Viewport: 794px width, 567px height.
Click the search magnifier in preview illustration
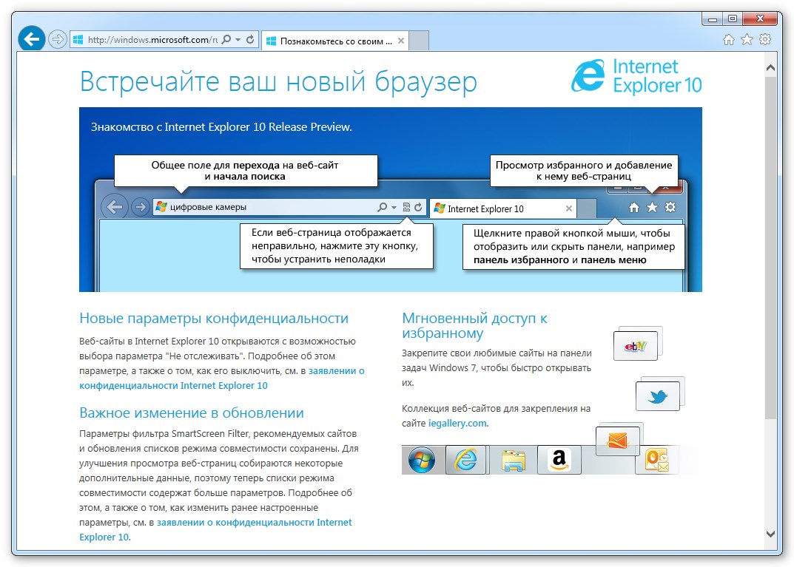click(x=383, y=207)
